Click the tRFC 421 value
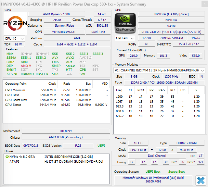Viewport: 208px width, 187px height. pos(201,162)
